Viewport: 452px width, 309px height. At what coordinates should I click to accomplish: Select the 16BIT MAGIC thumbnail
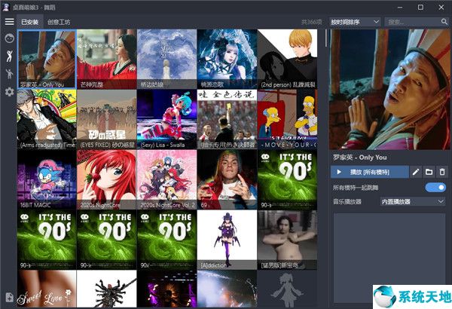47,179
